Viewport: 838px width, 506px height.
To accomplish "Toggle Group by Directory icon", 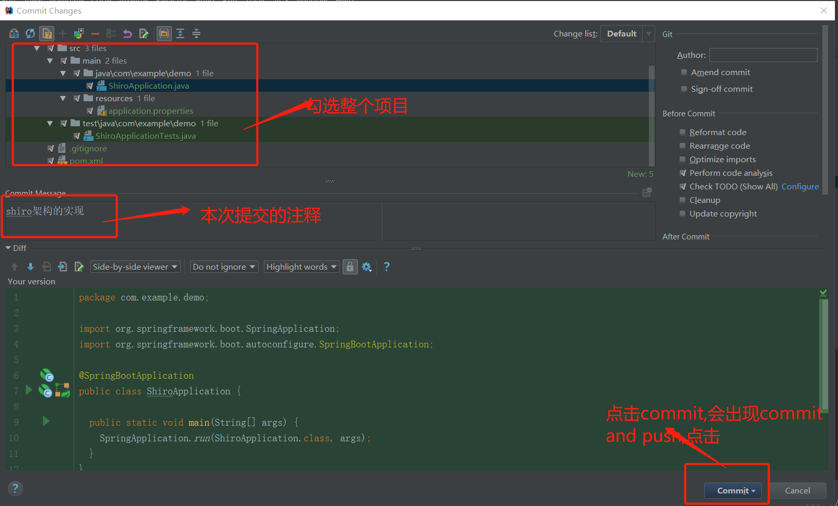I will pos(164,34).
